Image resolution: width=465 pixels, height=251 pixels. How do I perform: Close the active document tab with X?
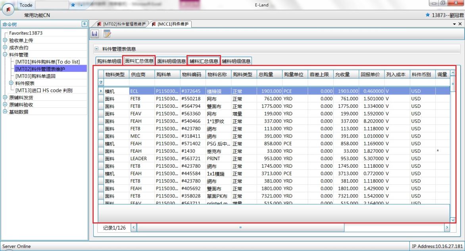coord(460,24)
